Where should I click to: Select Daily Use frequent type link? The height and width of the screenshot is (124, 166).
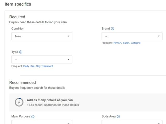click(29, 66)
